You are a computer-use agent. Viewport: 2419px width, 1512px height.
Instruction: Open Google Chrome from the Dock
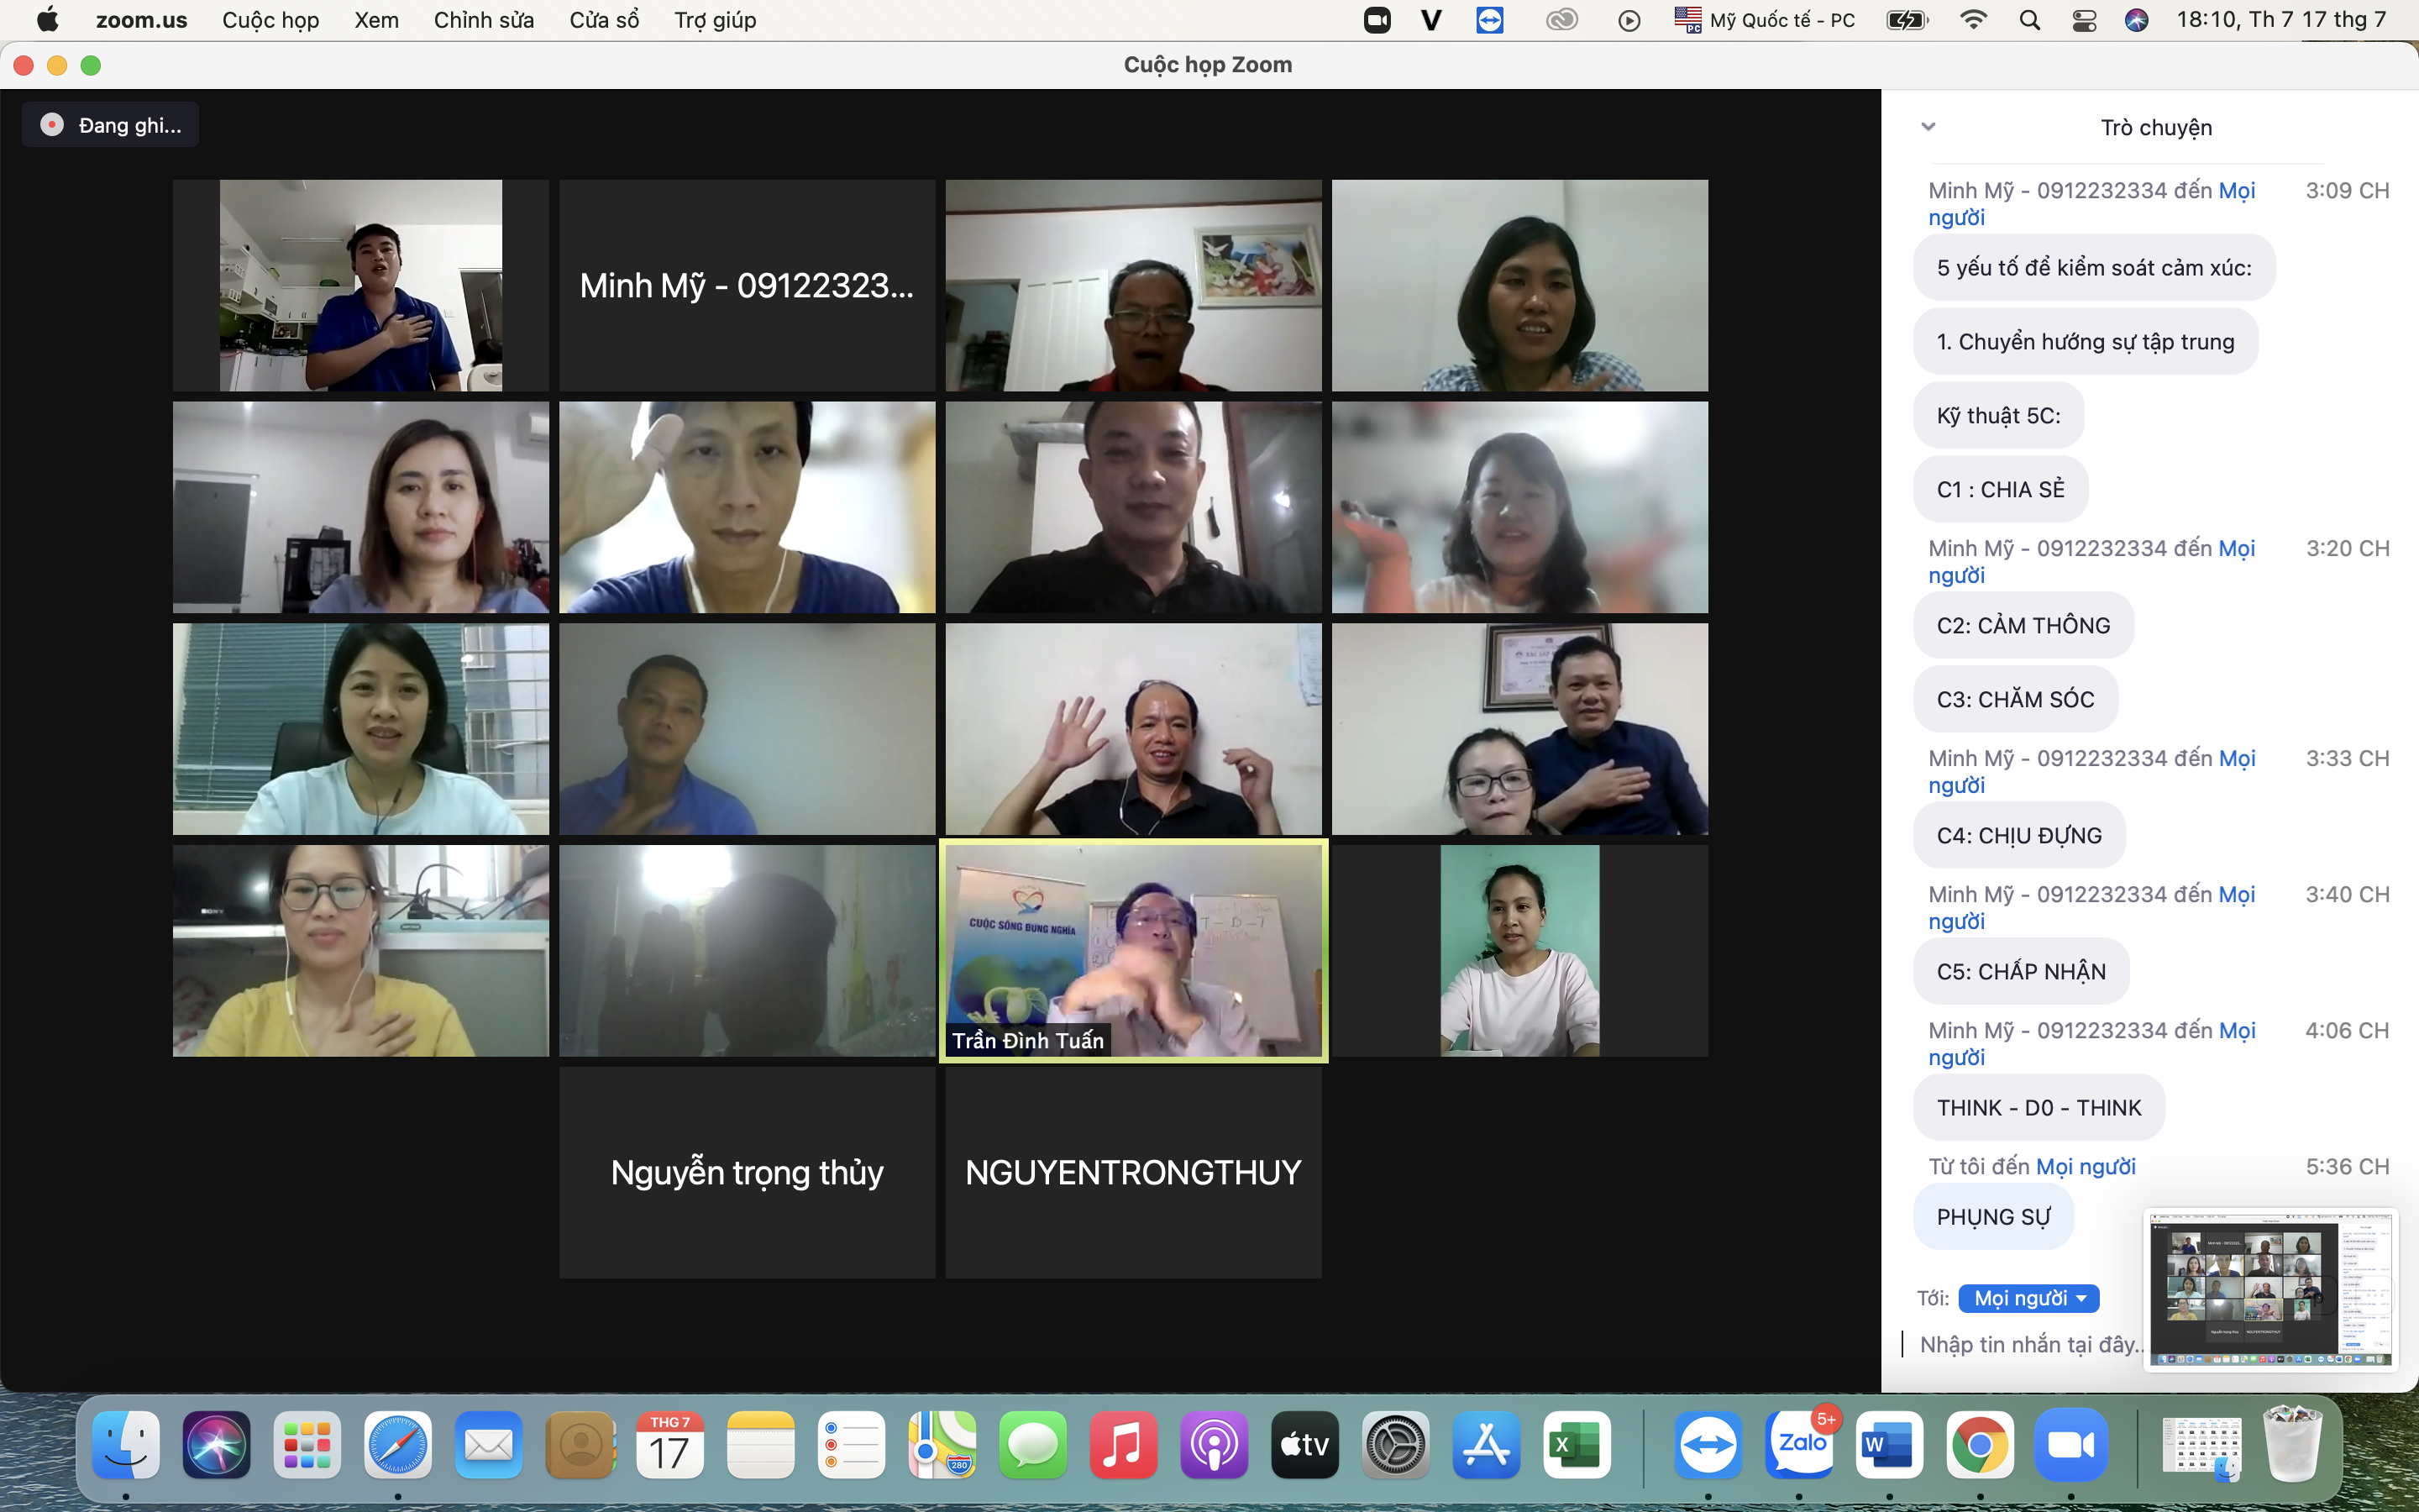click(1981, 1445)
